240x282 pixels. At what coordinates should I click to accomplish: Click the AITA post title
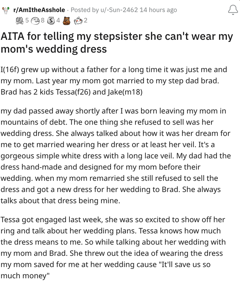pyautogui.click(x=117, y=43)
